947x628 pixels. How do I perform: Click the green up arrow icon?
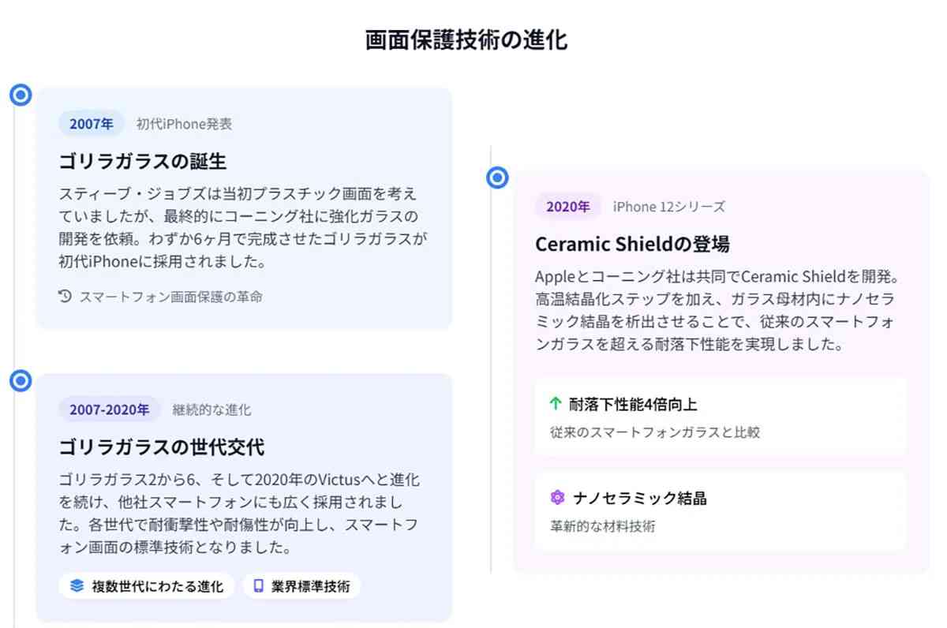pos(556,404)
